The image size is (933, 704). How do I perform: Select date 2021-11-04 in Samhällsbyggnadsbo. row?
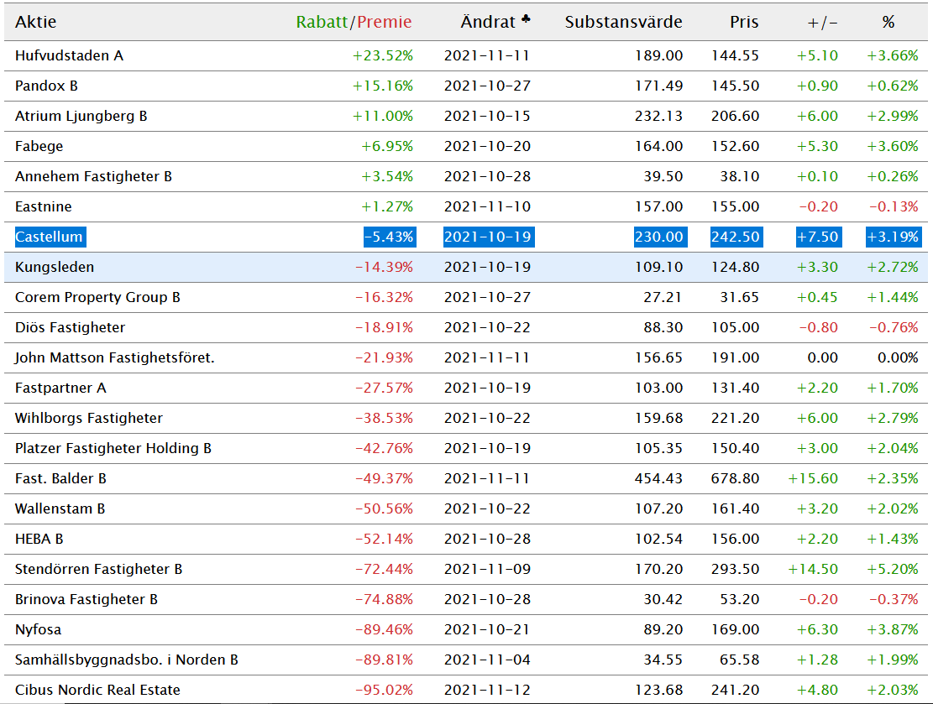tap(487, 660)
